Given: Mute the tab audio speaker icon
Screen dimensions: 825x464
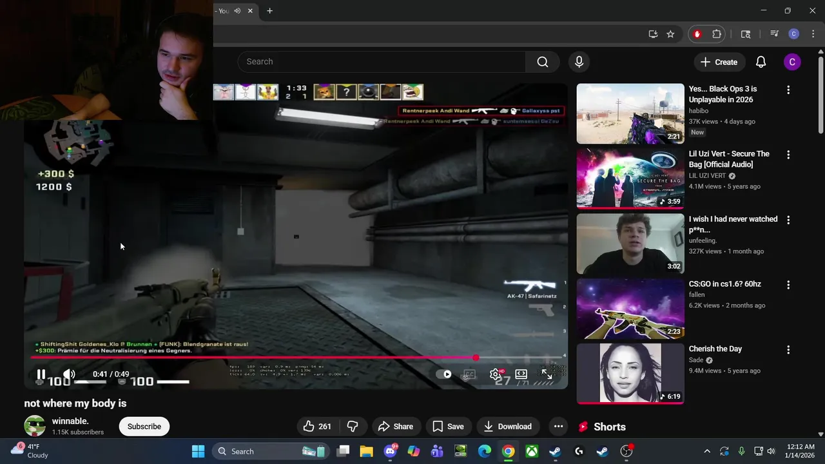Looking at the screenshot, I should coord(237,11).
